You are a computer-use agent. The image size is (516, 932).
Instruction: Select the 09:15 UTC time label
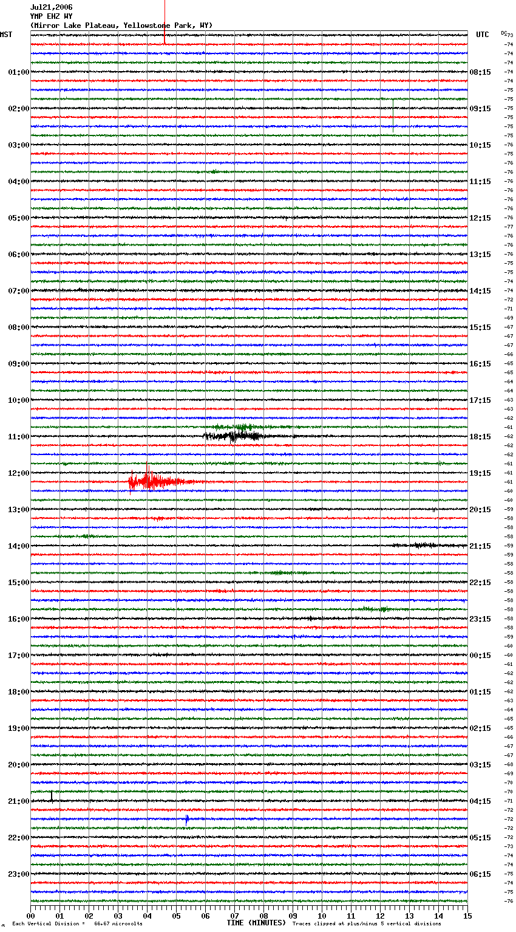[480, 109]
